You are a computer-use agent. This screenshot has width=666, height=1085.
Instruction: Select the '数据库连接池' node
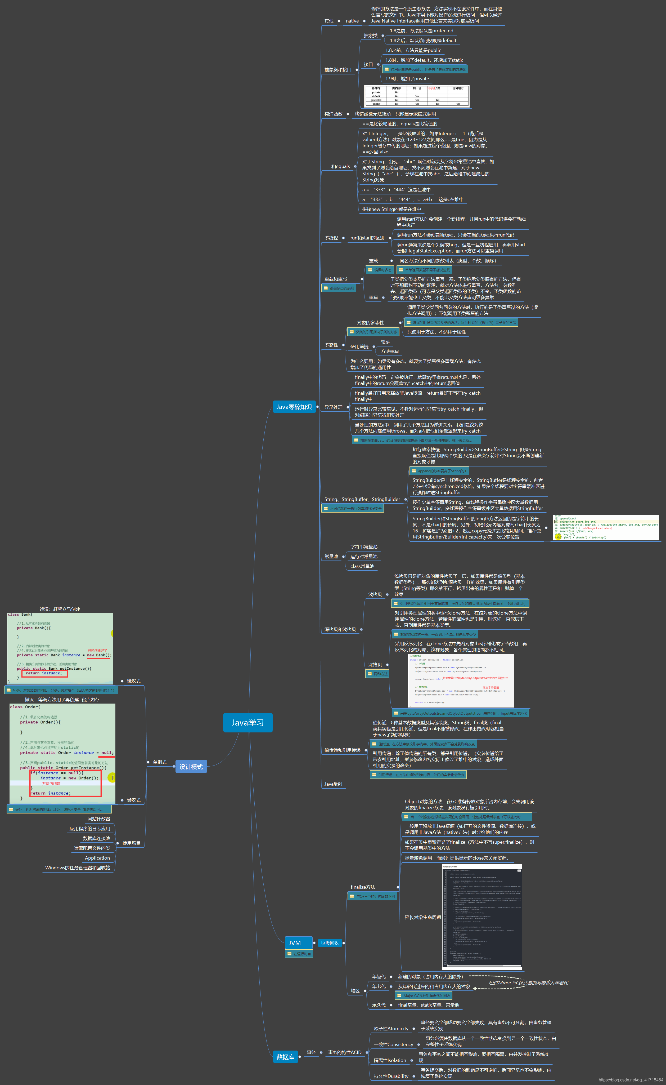pos(96,838)
